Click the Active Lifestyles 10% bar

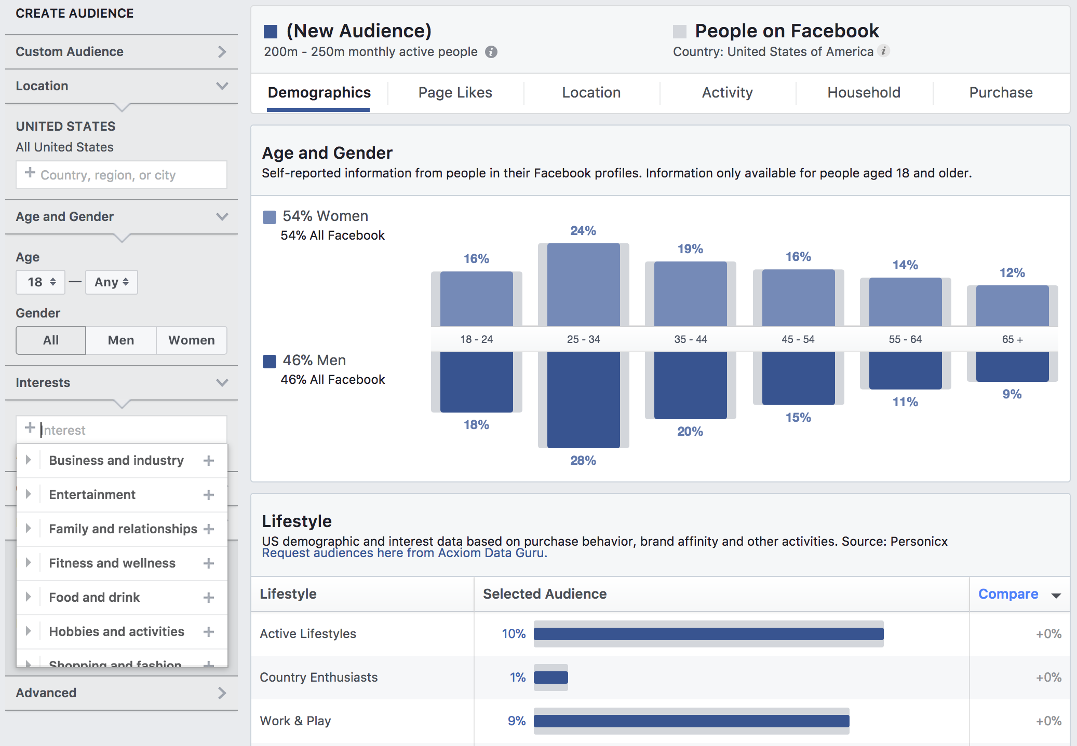(x=709, y=634)
